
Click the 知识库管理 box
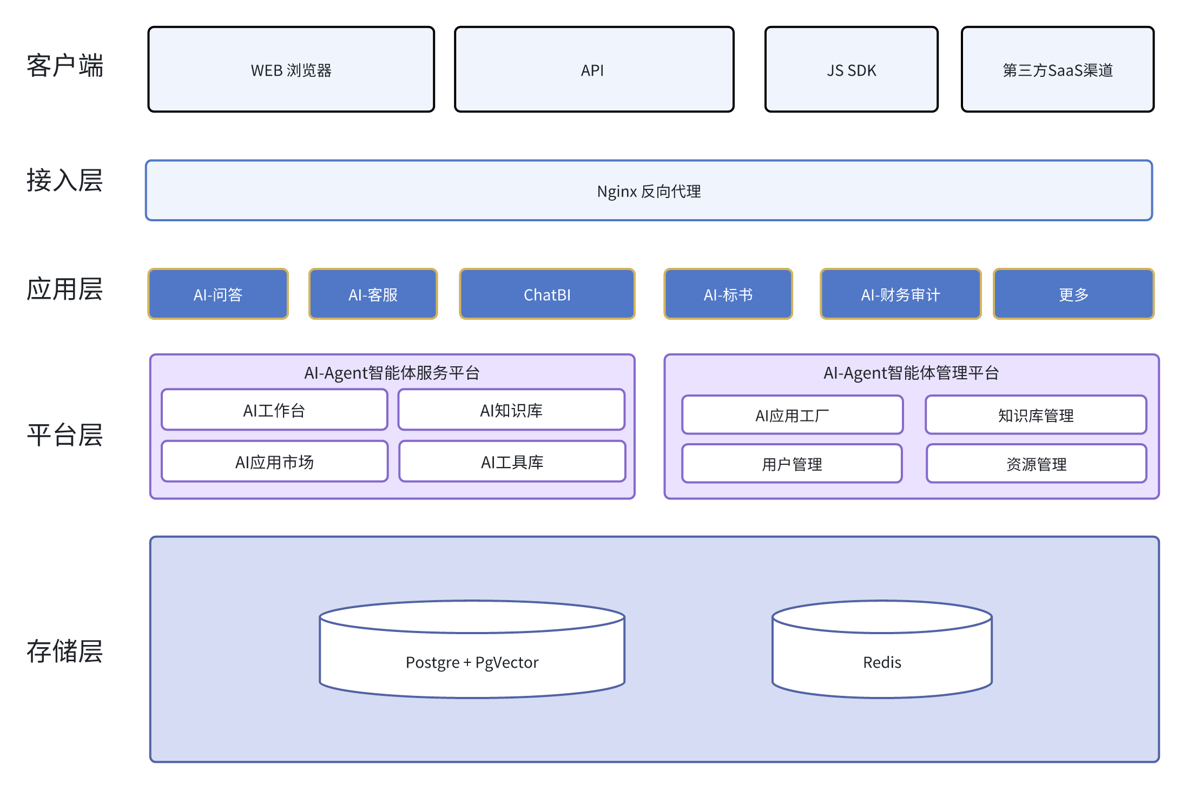pos(1036,415)
